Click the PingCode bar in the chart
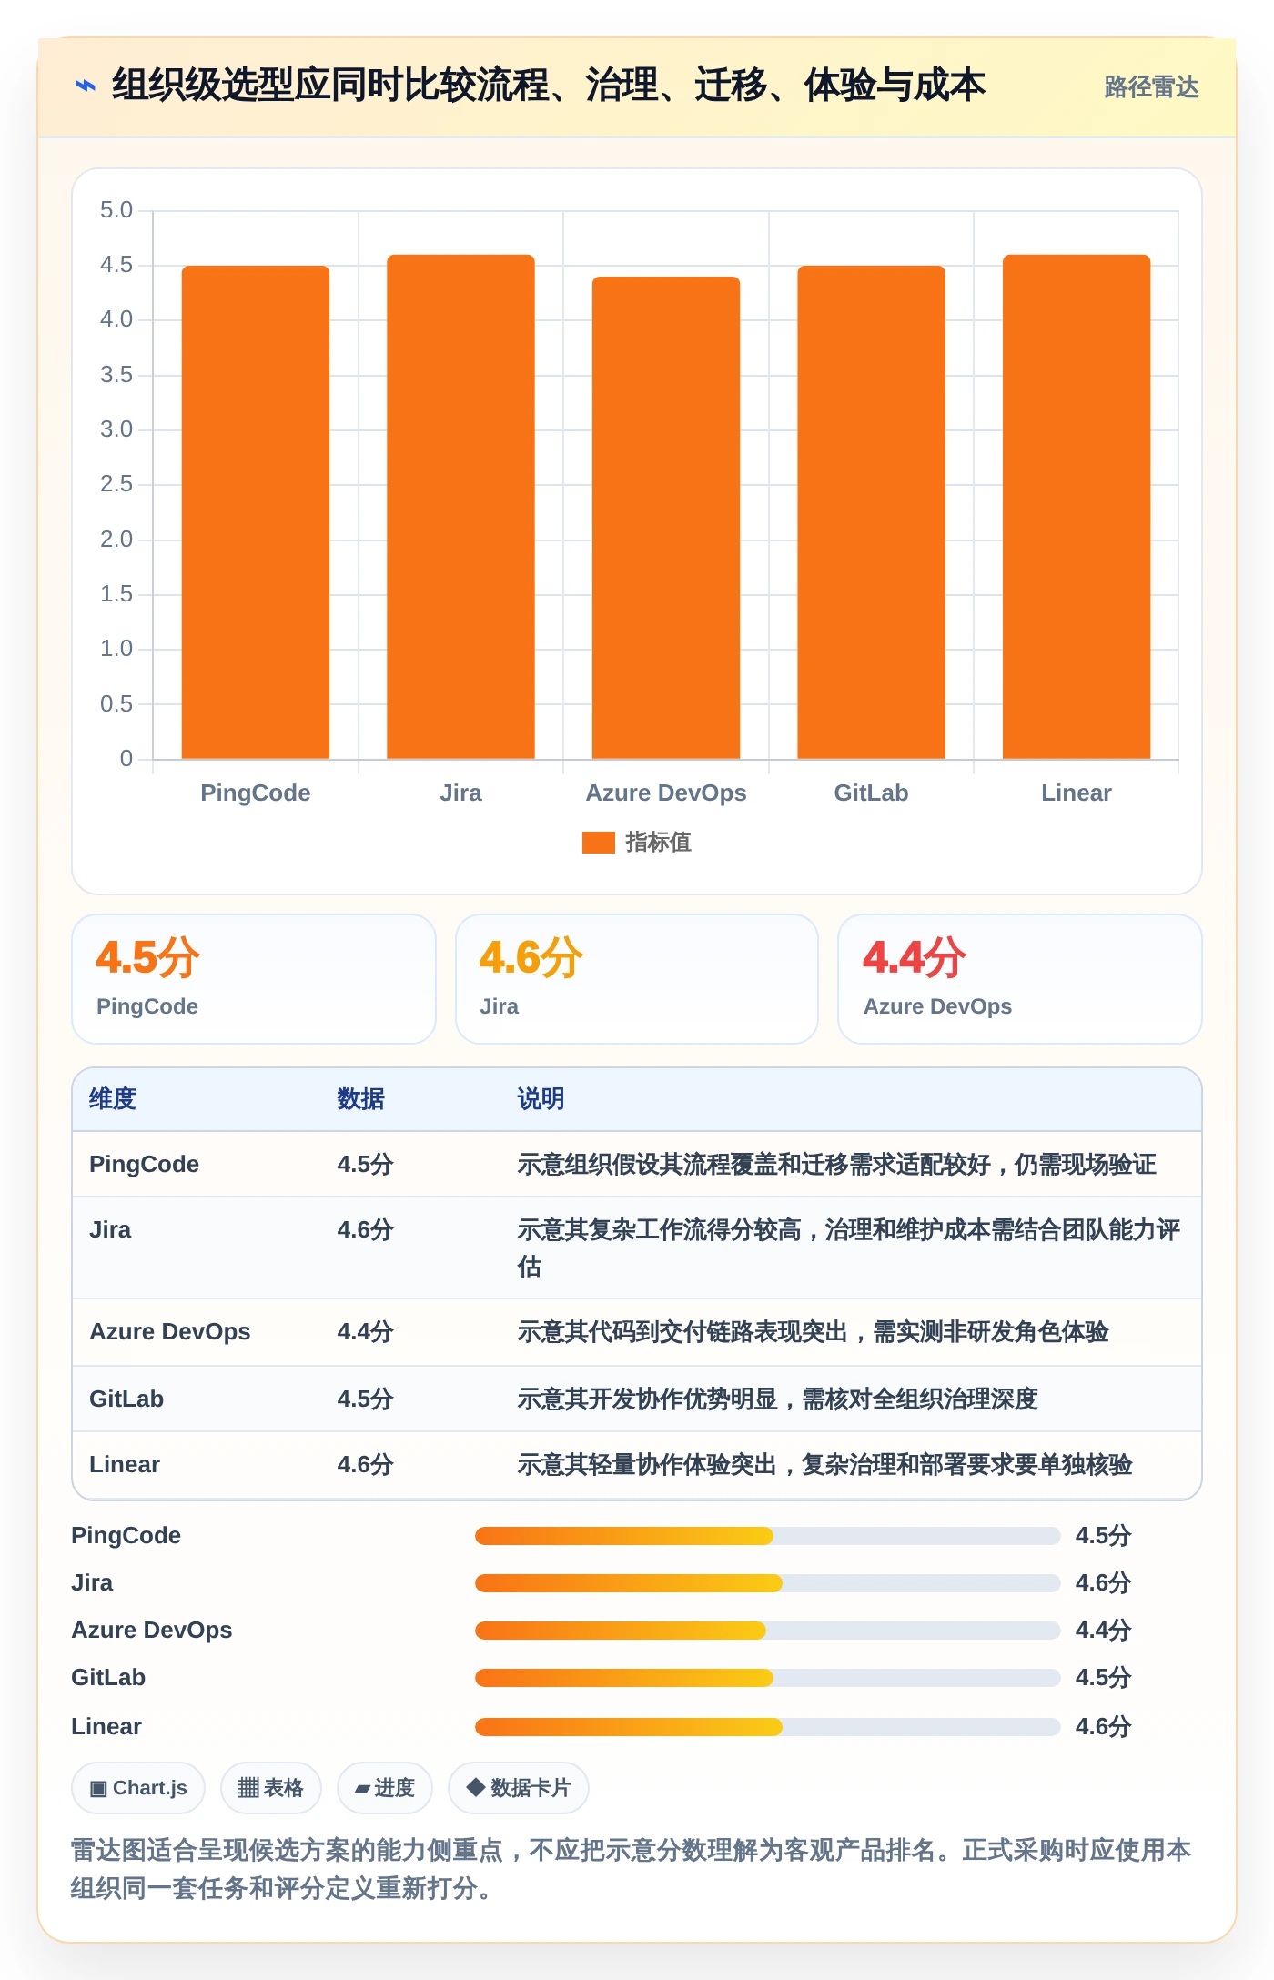Viewport: 1274px width, 1980px height. pos(256,512)
